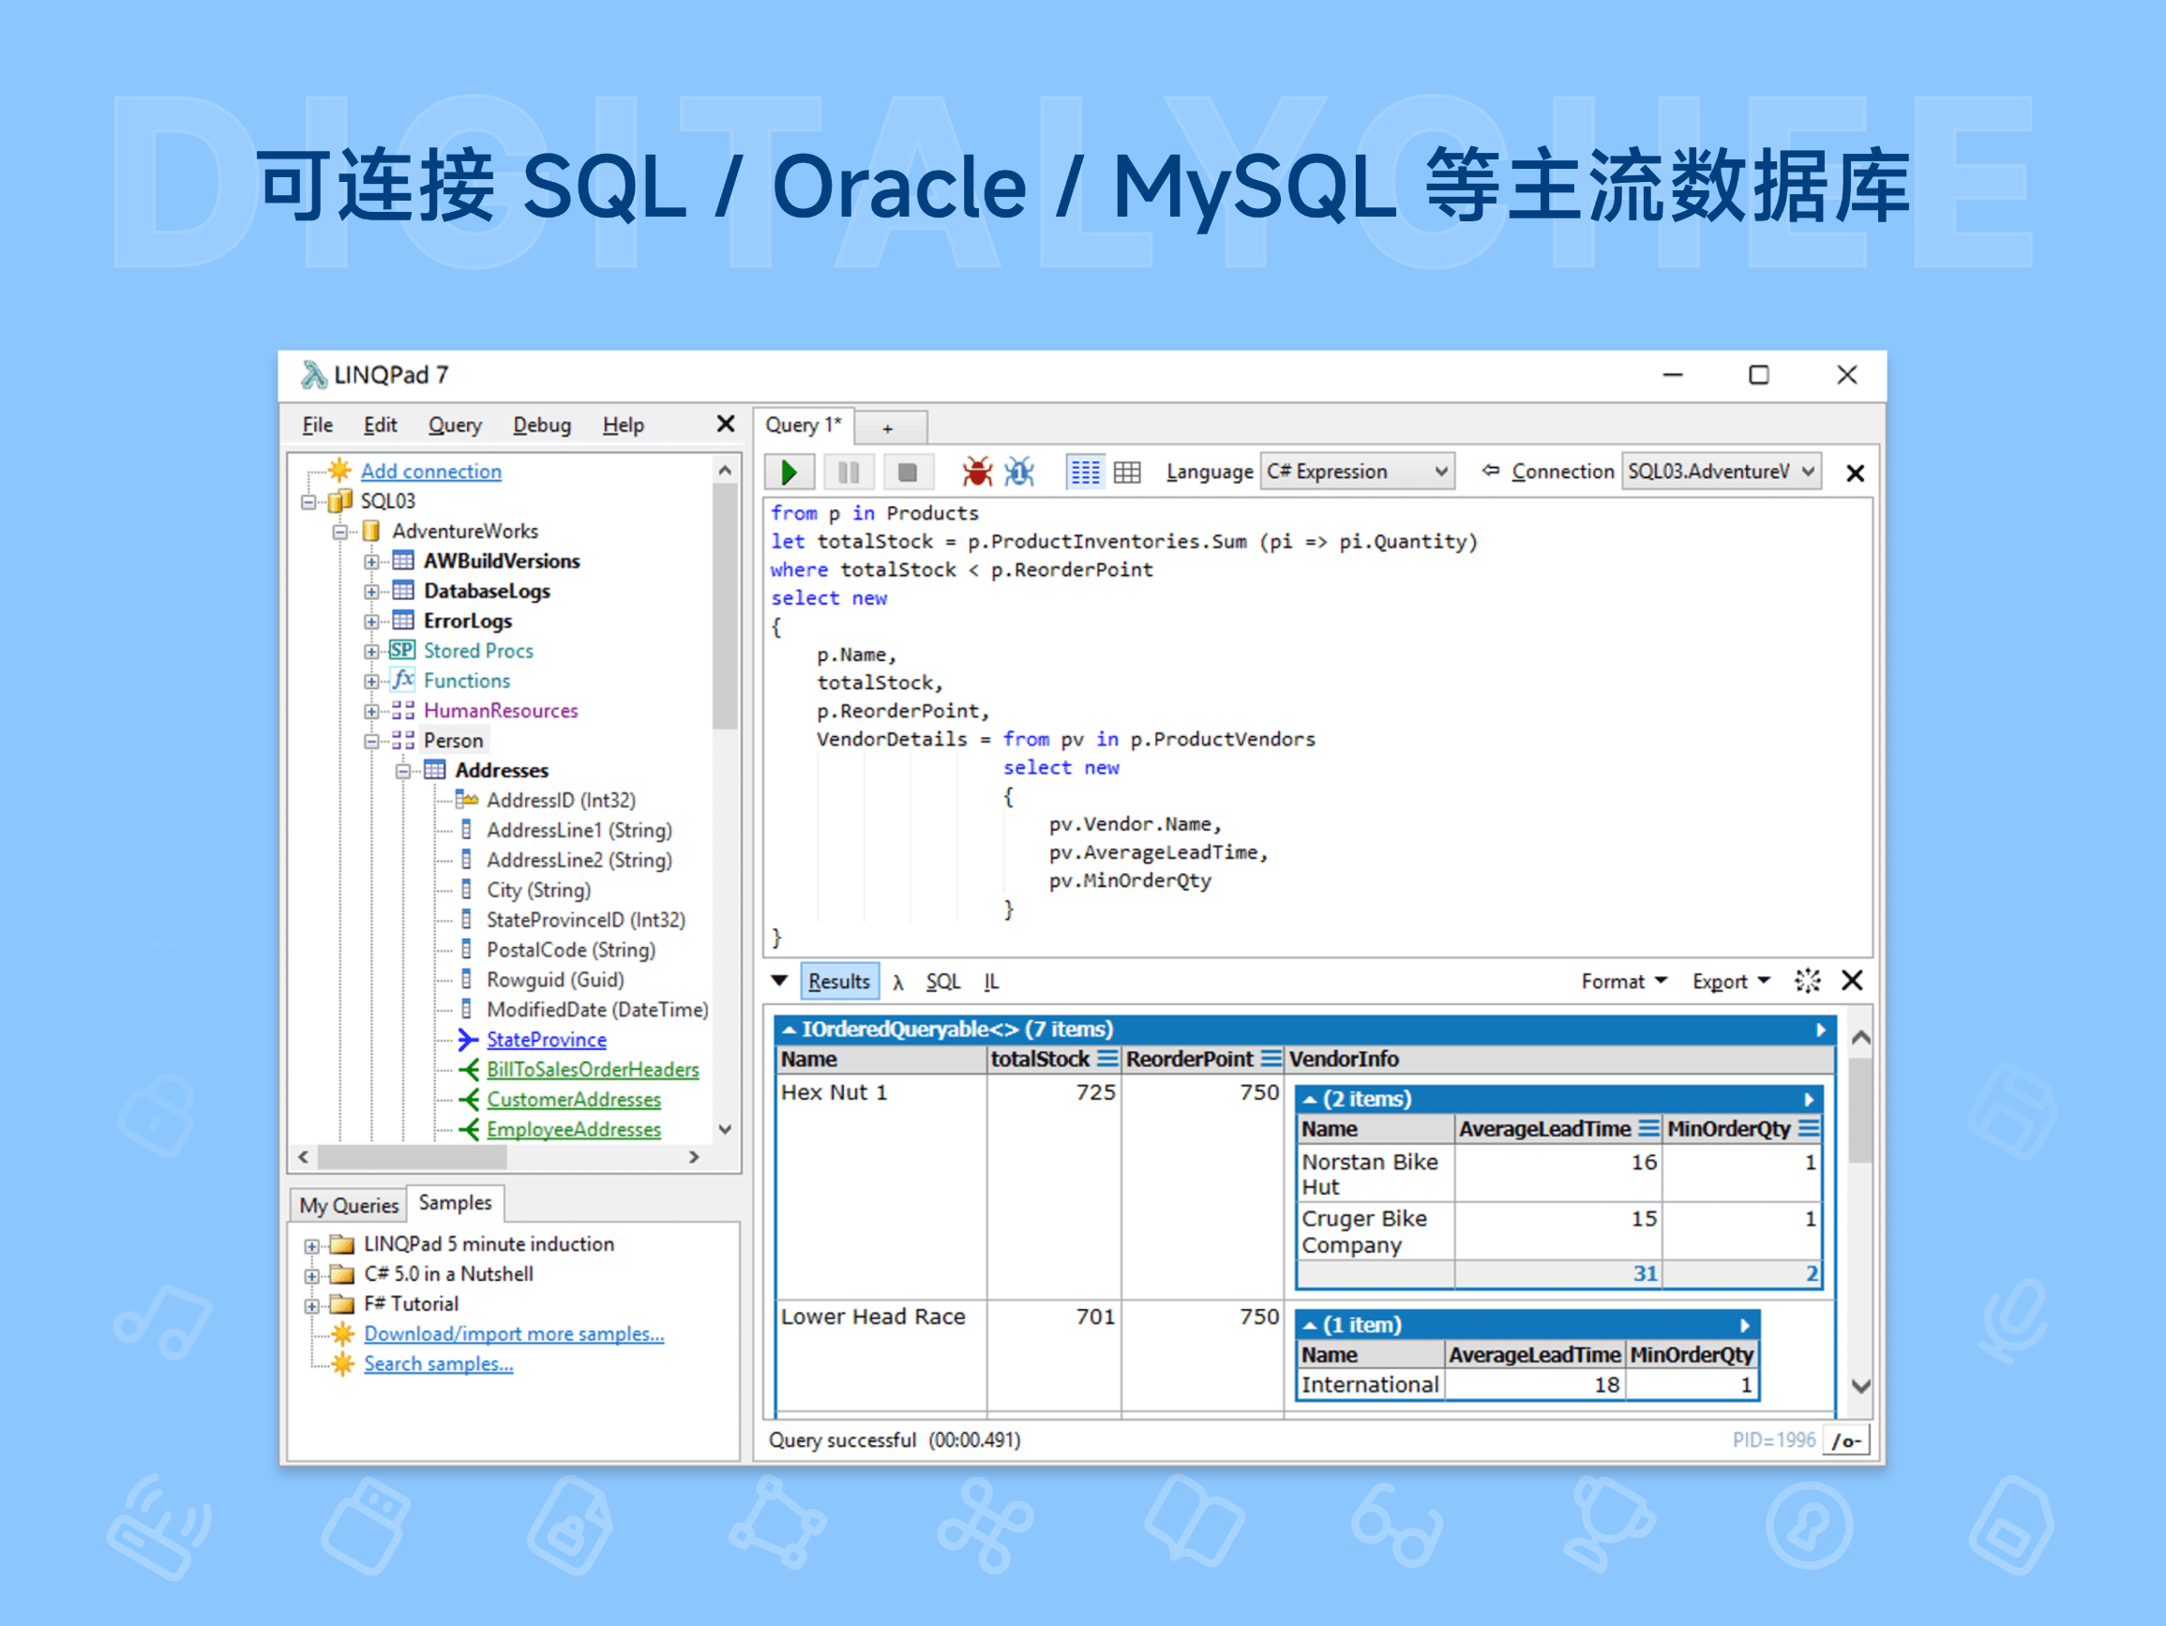This screenshot has height=1626, width=2166.
Task: Pause the running query
Action: click(x=849, y=471)
